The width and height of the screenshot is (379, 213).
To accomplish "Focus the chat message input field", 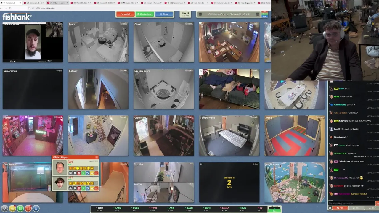I will pos(351,203).
